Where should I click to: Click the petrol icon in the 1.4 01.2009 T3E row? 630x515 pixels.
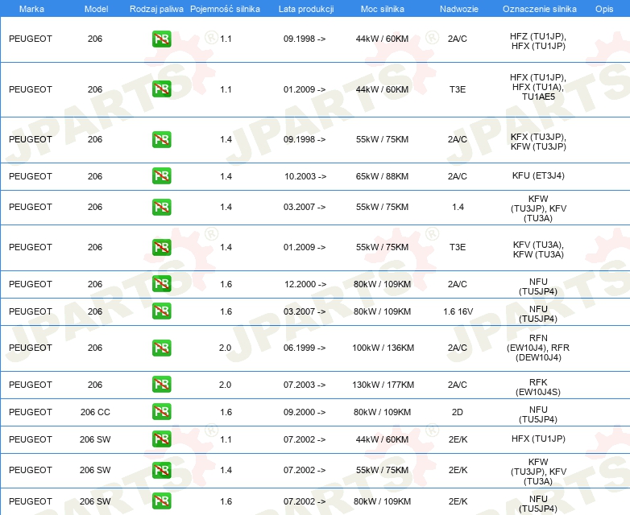coord(161,247)
